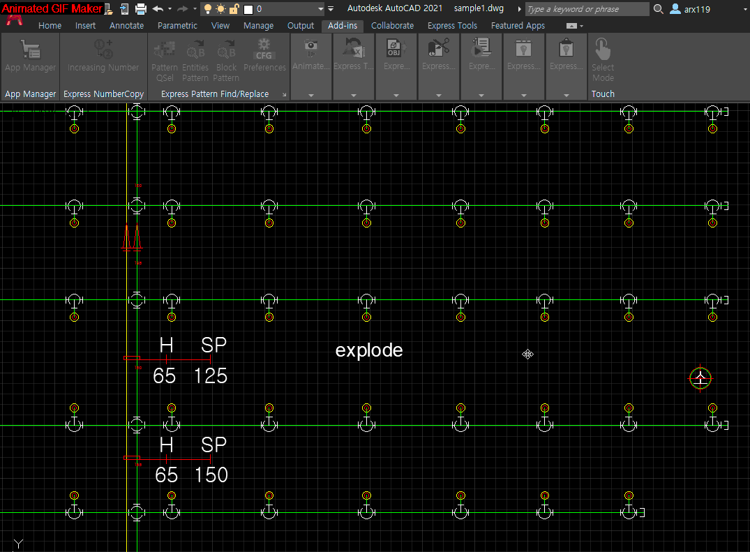This screenshot has width=750, height=552.
Task: Expand the Animate panel dropdown arrow
Action: click(310, 95)
